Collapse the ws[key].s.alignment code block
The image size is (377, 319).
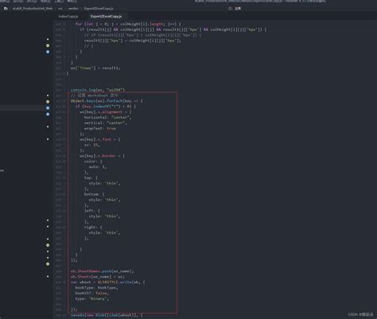[x=64, y=112]
